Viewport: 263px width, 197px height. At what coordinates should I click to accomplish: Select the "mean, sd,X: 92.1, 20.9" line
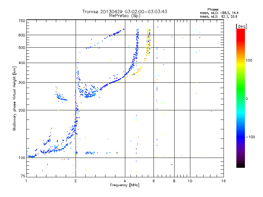click(218, 16)
